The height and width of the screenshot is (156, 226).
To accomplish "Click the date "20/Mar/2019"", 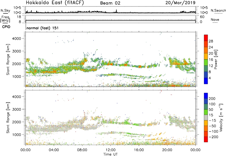I will click(181, 3).
